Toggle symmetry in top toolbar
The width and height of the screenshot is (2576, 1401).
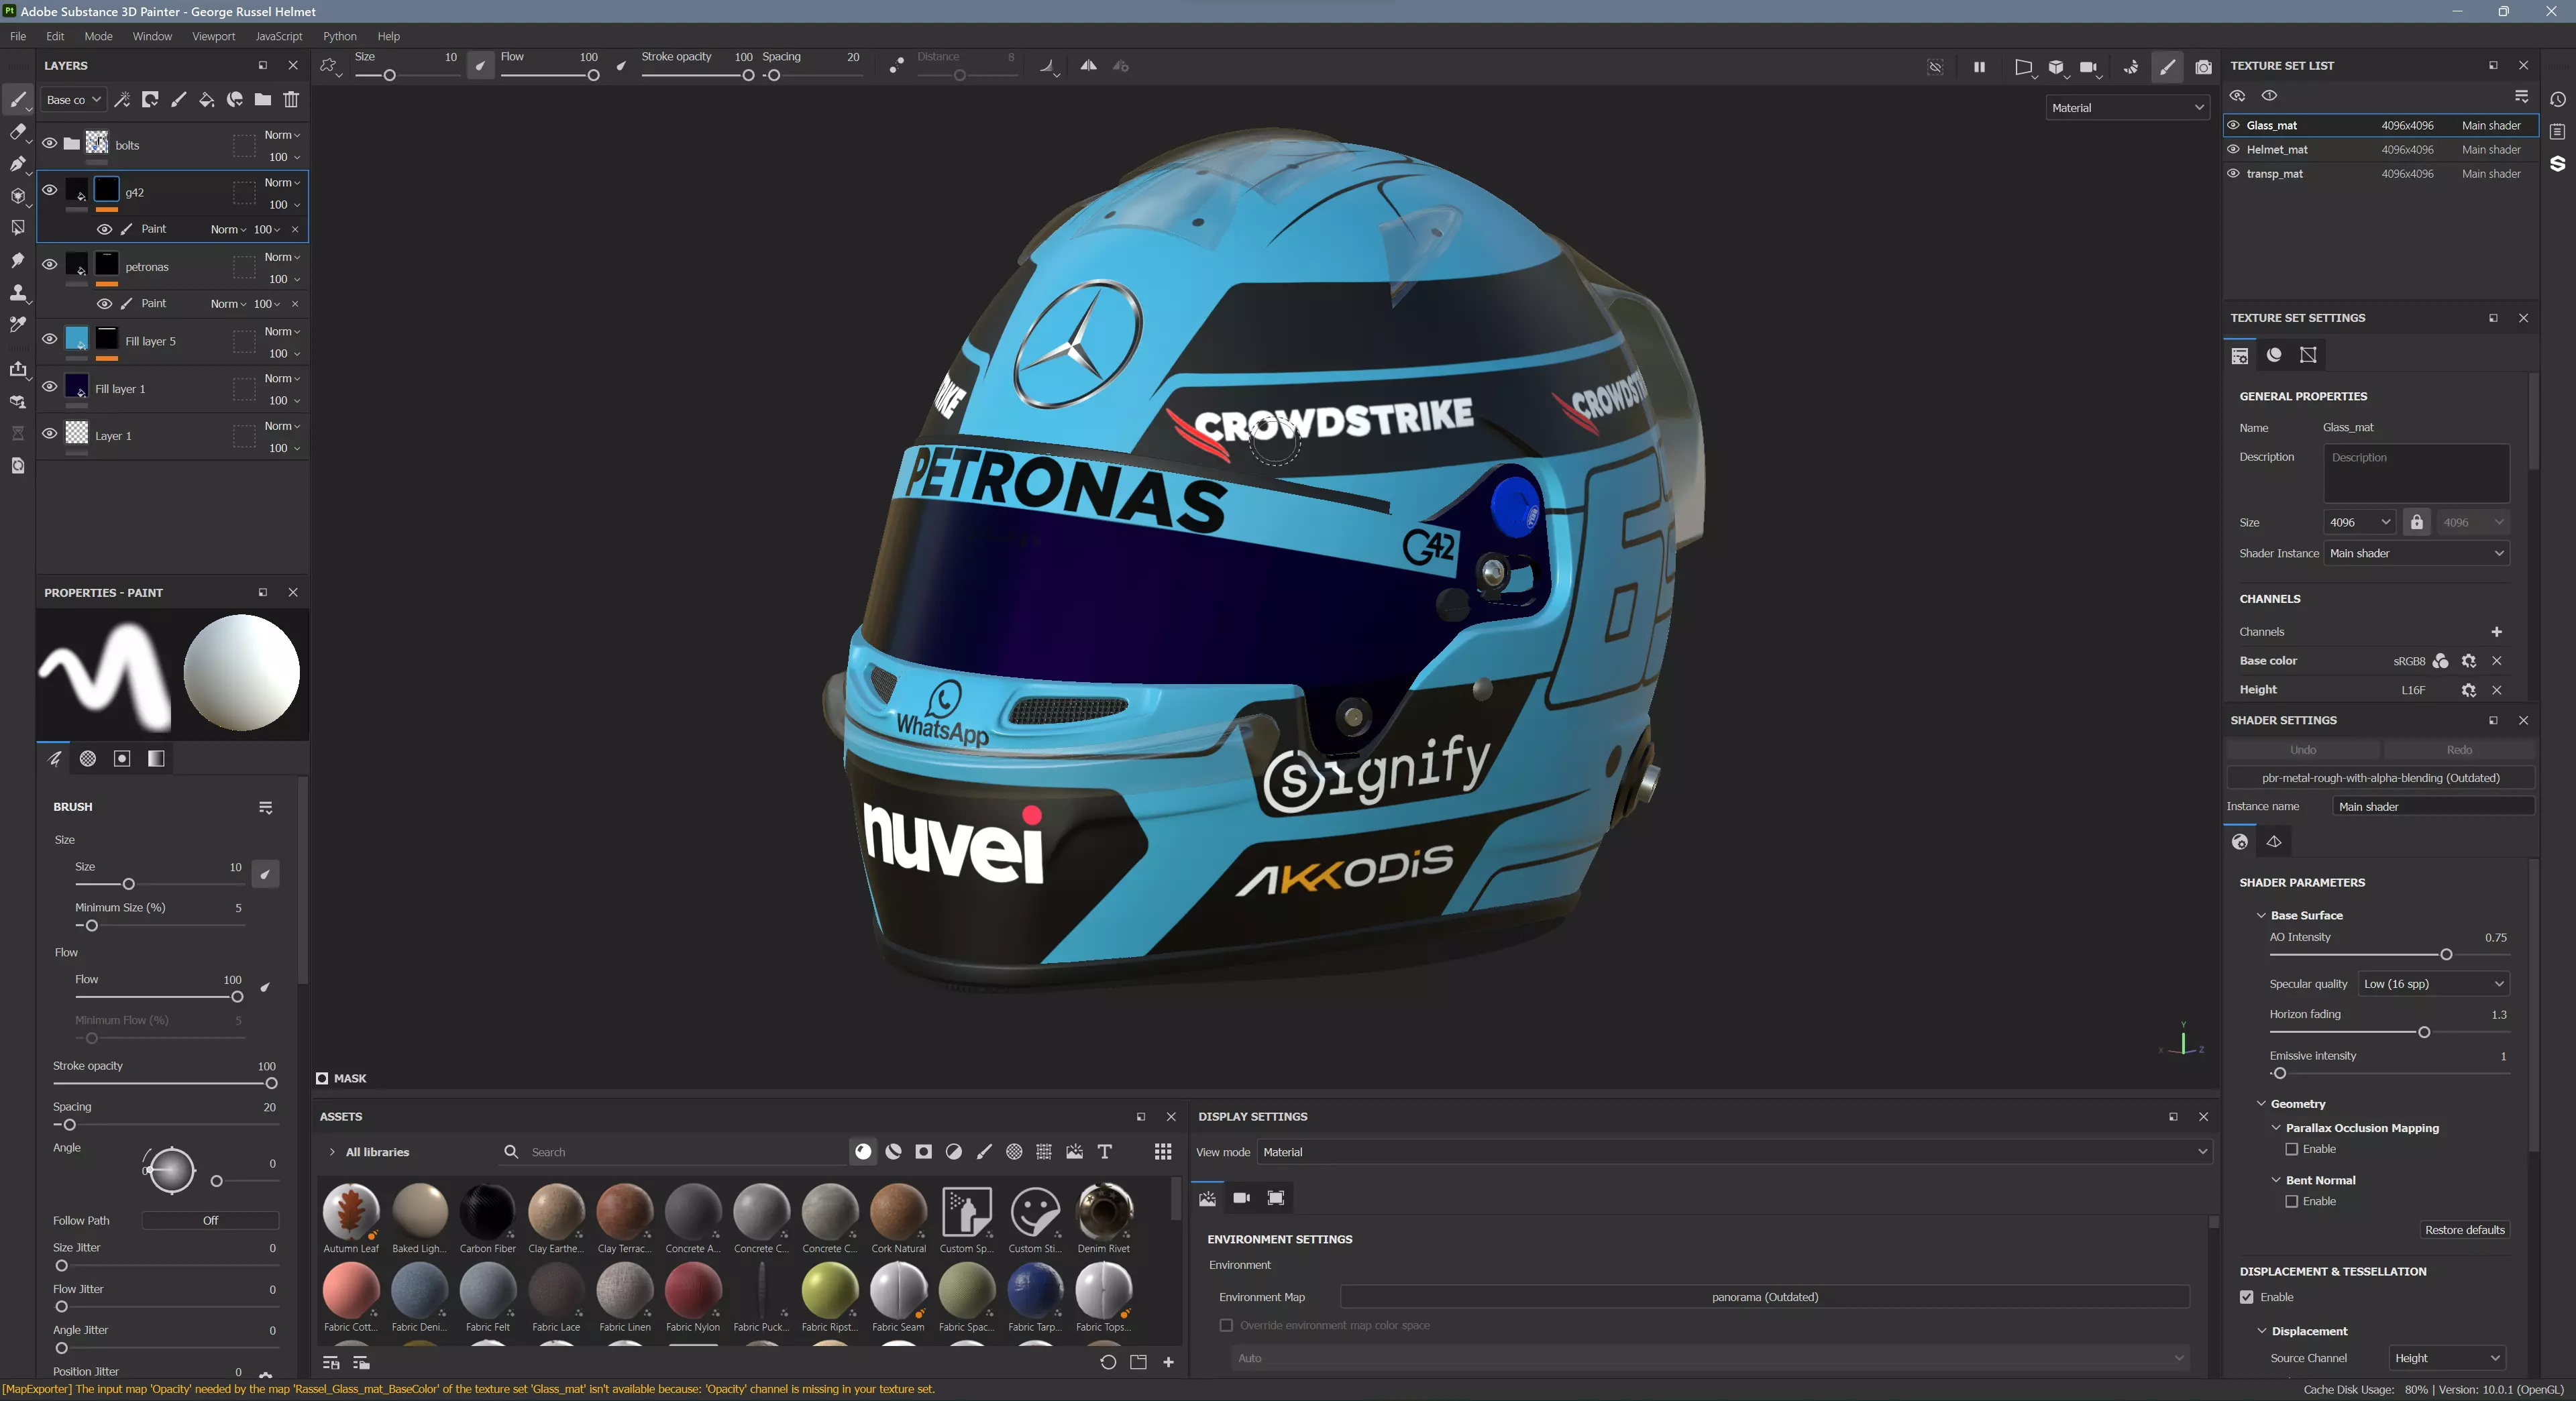point(1089,66)
